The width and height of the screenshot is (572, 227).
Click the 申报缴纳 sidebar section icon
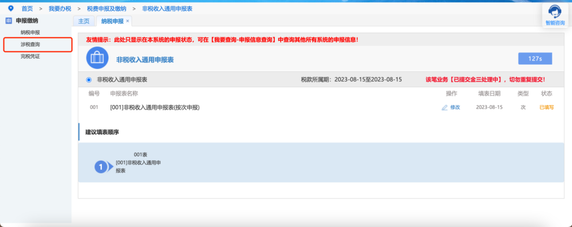click(x=8, y=21)
